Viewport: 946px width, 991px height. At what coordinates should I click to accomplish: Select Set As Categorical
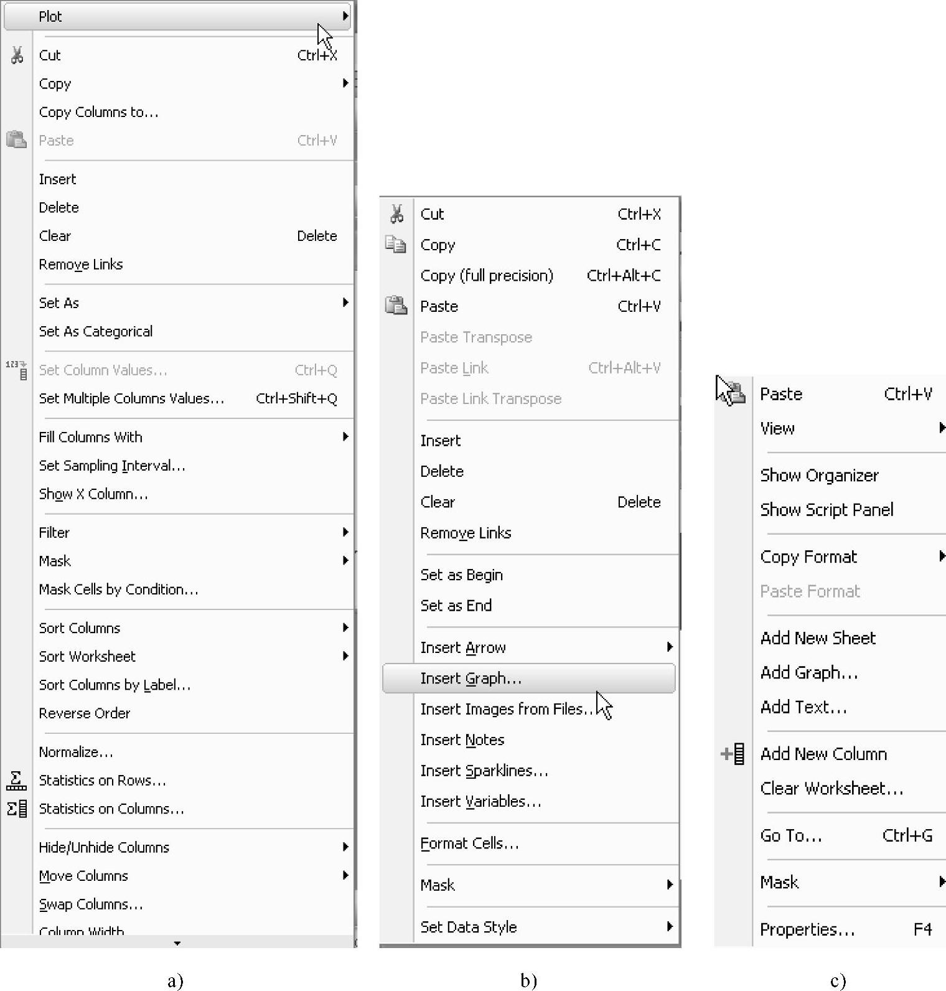tap(96, 331)
